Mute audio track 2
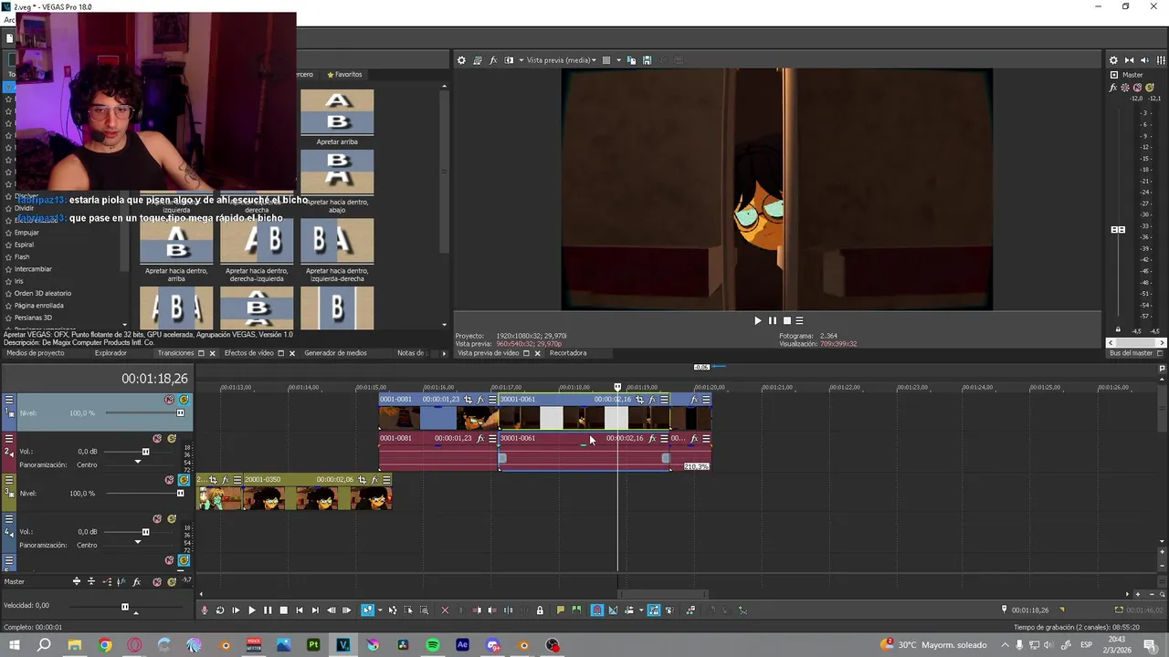Screen dimensions: 1169x657 tap(157, 439)
